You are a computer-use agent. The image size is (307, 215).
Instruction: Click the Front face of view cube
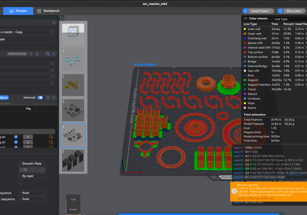(x=73, y=209)
